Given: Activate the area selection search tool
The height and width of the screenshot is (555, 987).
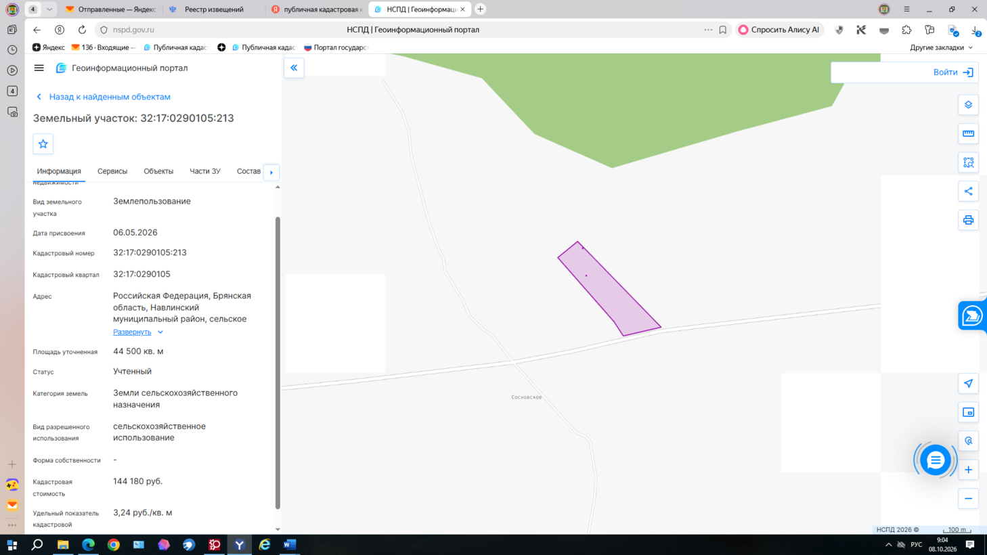Looking at the screenshot, I should click(x=968, y=162).
